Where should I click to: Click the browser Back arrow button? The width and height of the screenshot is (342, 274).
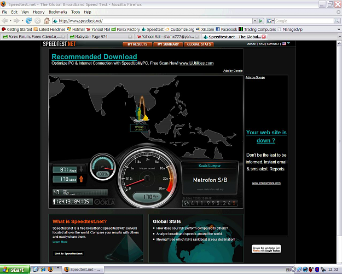point(5,21)
